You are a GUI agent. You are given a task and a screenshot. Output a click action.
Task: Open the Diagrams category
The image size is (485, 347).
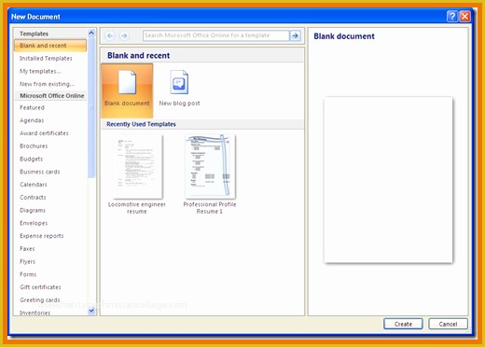click(x=33, y=210)
